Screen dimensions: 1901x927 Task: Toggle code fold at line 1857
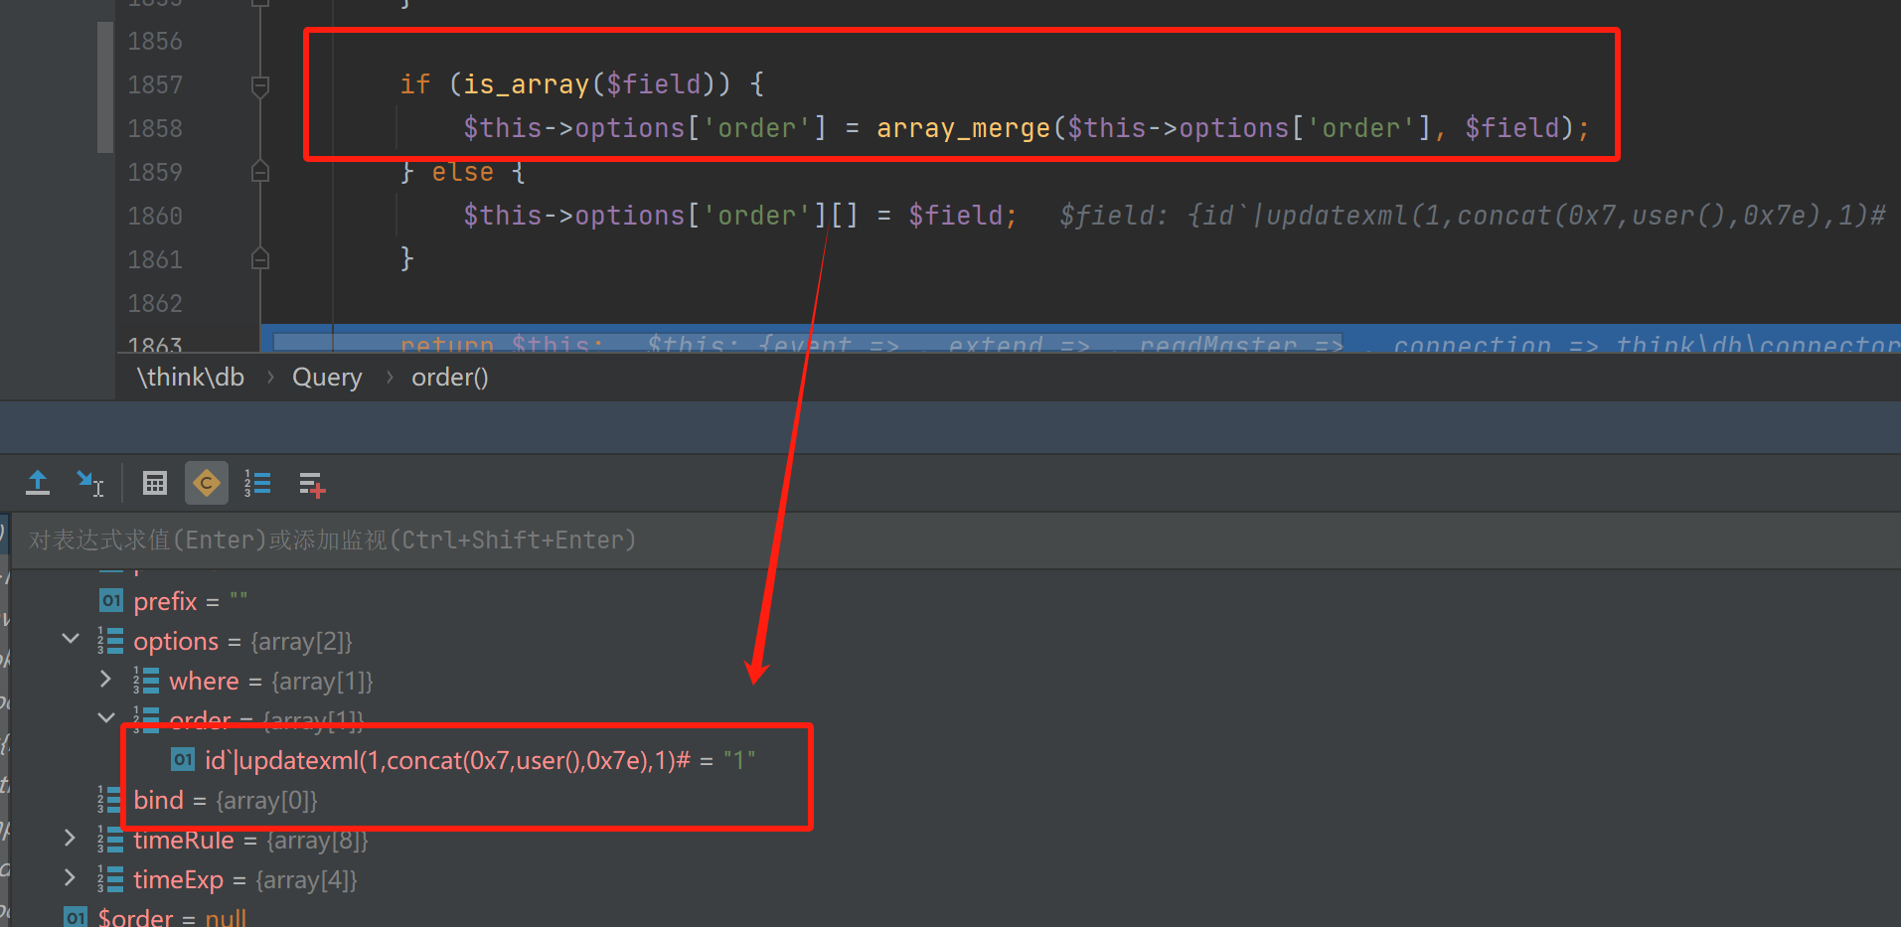260,85
